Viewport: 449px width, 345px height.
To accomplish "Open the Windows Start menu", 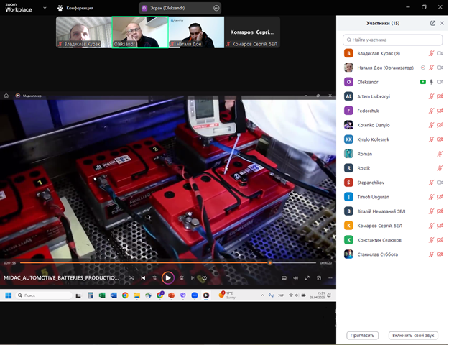I will 9,295.
